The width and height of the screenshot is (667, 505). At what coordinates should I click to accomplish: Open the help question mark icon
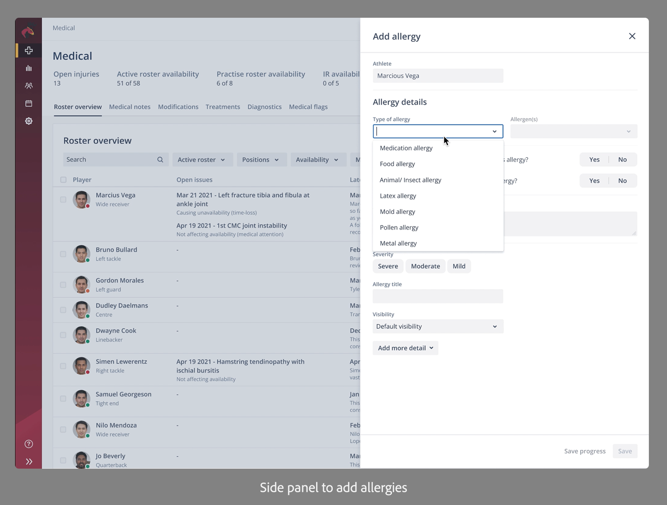pos(29,444)
